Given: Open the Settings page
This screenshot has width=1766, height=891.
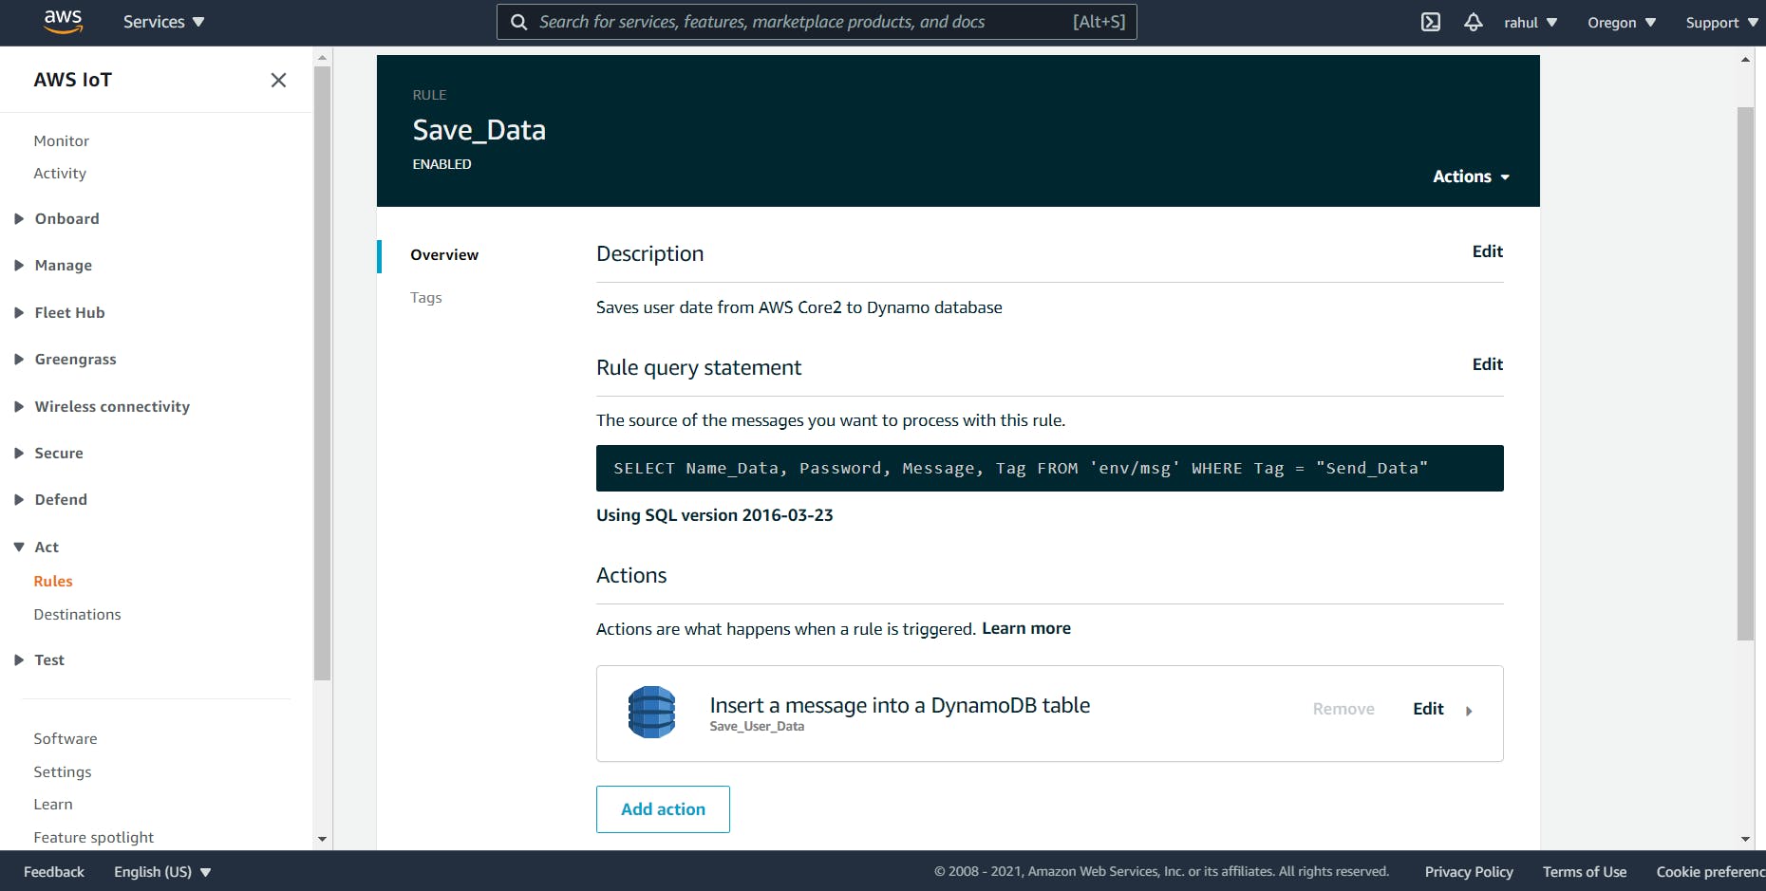Looking at the screenshot, I should point(63,771).
